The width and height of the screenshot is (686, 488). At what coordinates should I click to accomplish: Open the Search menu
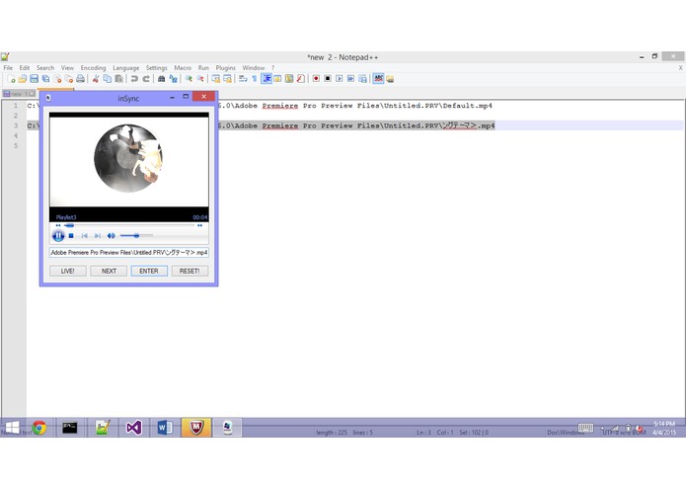click(x=45, y=68)
